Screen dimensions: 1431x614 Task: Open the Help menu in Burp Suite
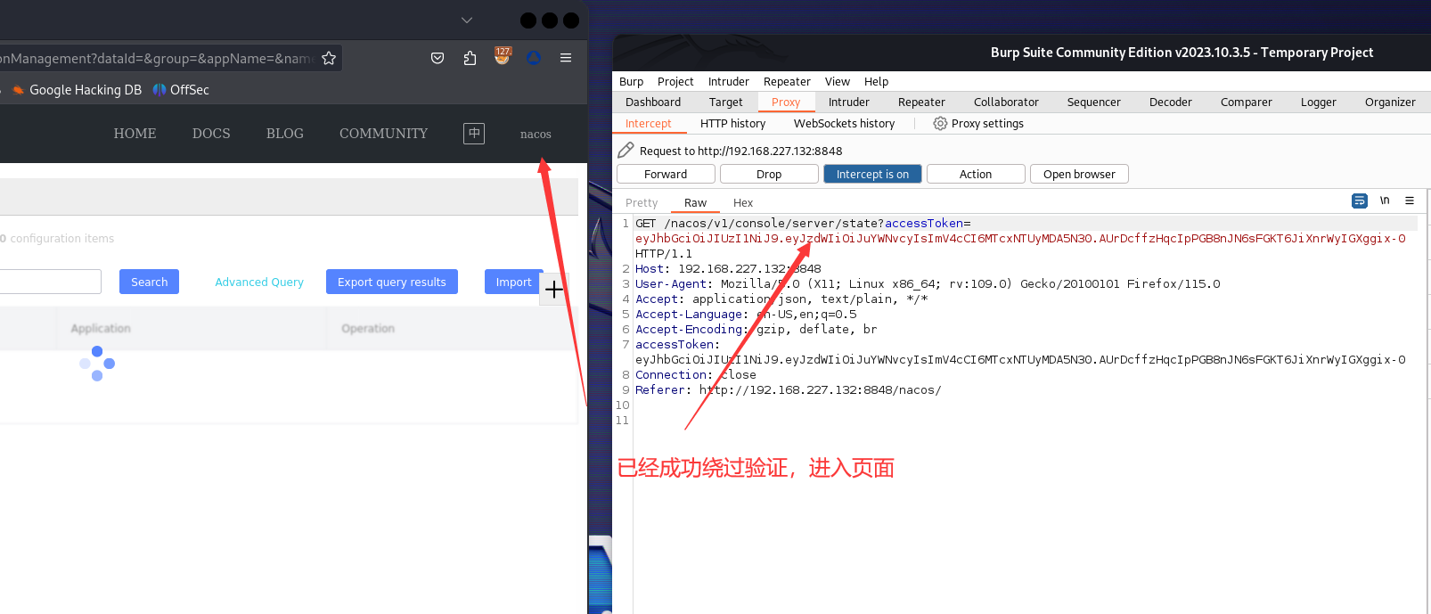[x=876, y=82]
